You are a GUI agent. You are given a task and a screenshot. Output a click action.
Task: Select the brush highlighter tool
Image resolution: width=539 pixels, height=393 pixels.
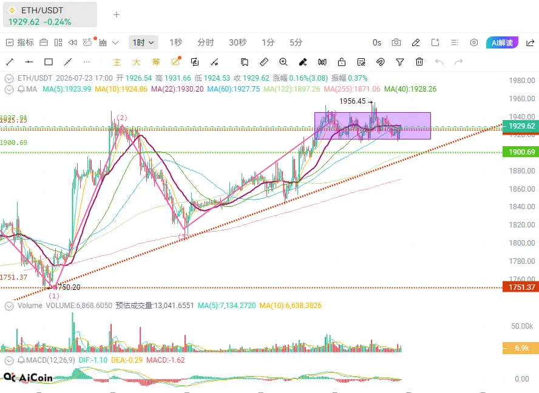[303, 62]
